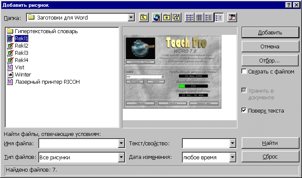Click the Сброс button

270,157
